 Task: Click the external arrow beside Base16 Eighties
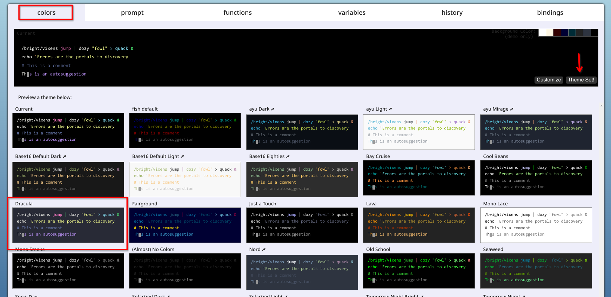[288, 157]
